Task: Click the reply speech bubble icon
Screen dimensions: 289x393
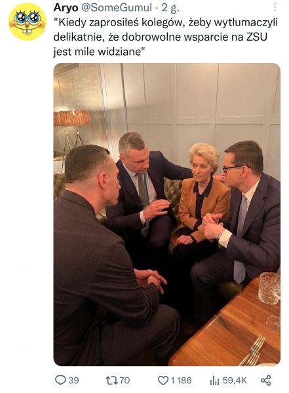Action: click(60, 380)
